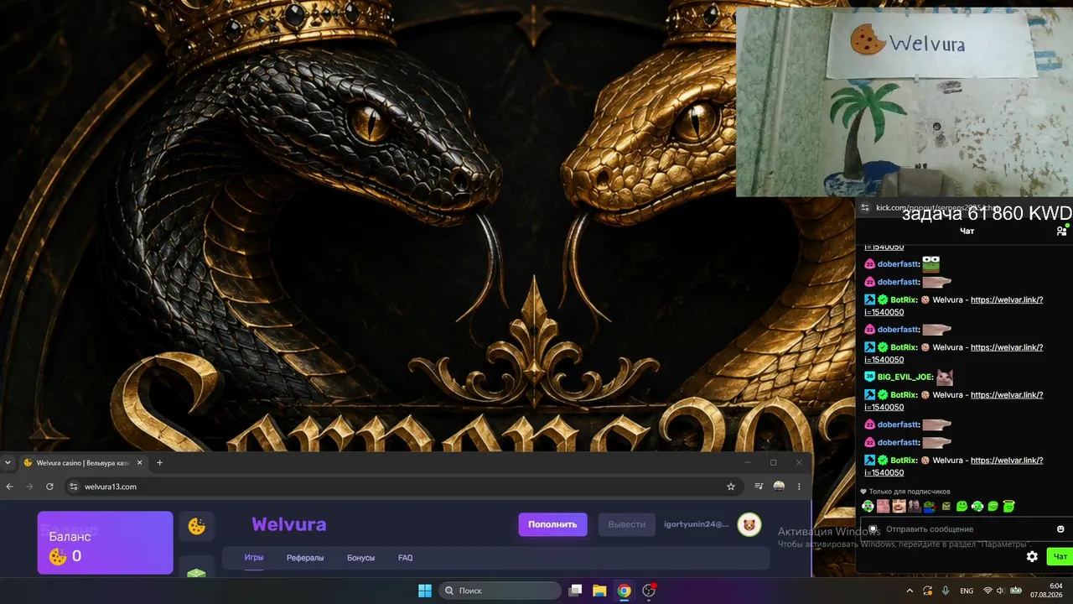This screenshot has width=1073, height=604.
Task: Open the OBS Studio taskbar icon
Action: pos(648,591)
